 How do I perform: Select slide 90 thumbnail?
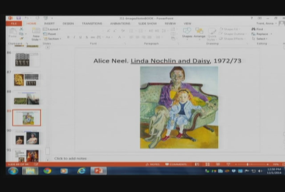point(27,137)
